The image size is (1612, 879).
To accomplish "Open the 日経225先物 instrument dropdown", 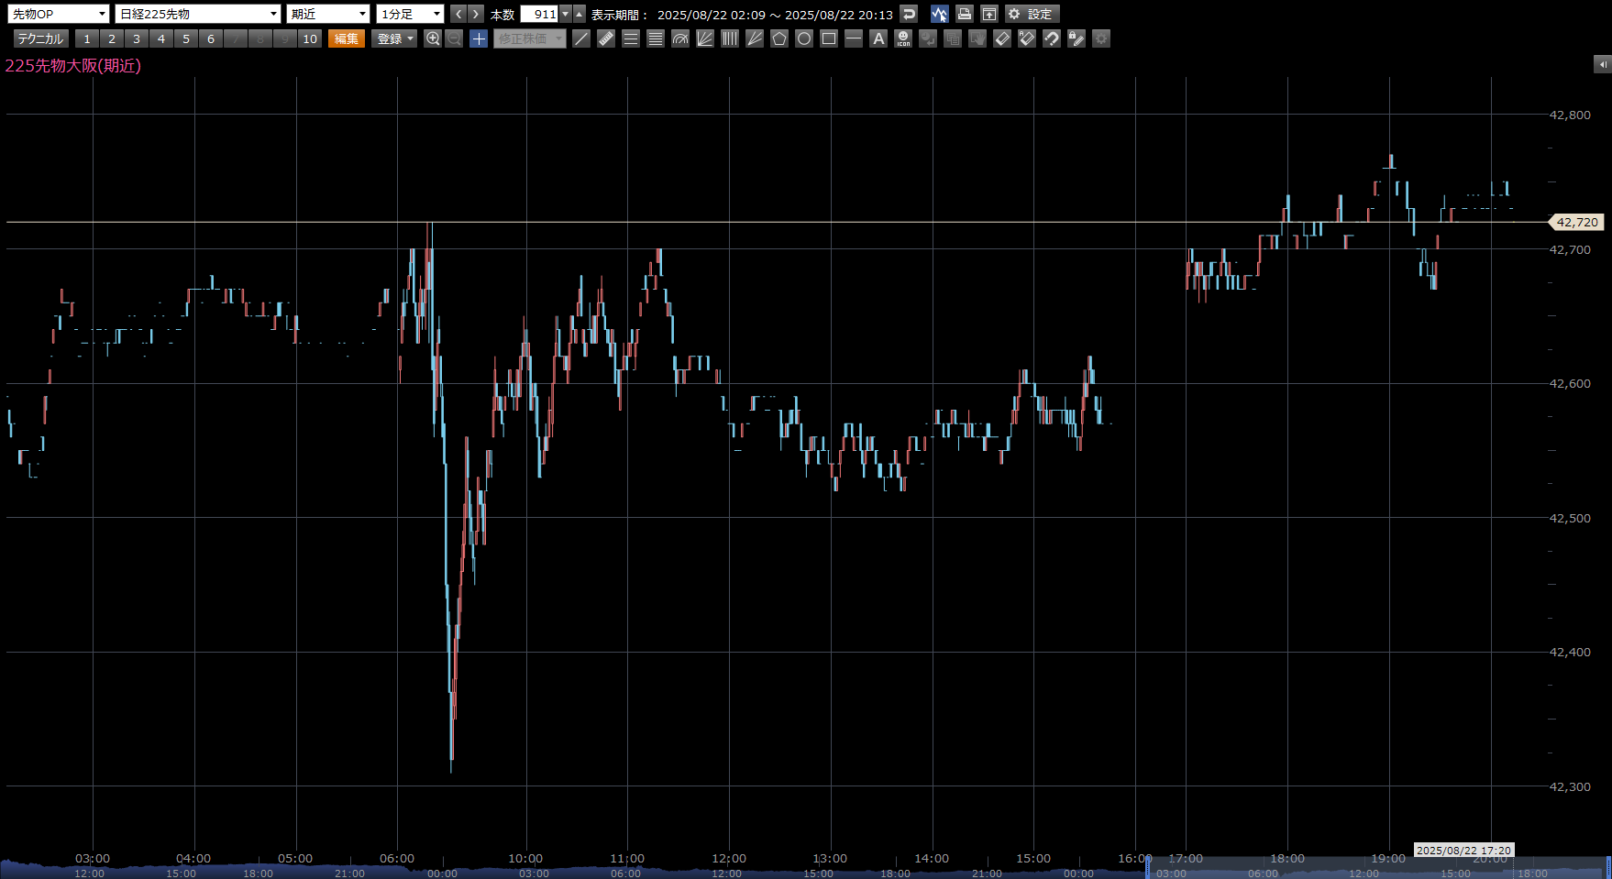I will (x=198, y=14).
